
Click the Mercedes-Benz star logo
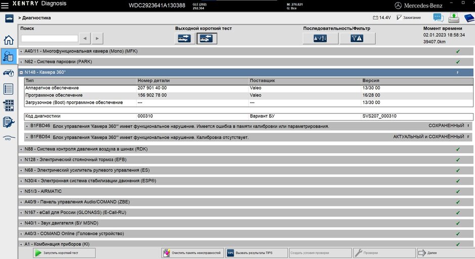398,6
